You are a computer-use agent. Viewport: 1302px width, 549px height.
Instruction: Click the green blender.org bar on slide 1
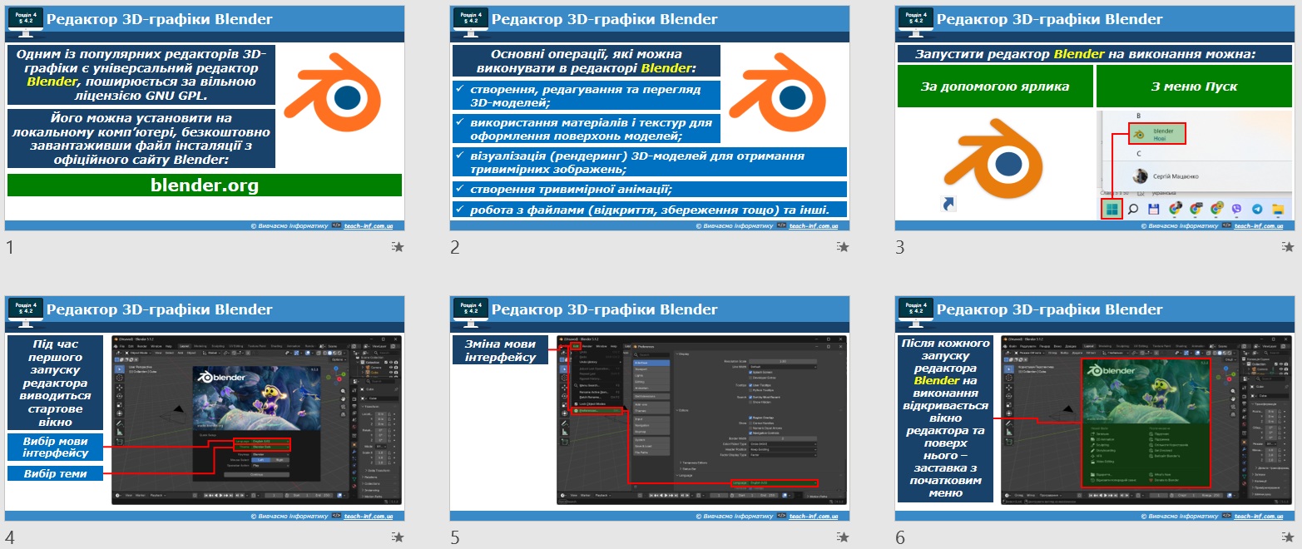coord(205,185)
